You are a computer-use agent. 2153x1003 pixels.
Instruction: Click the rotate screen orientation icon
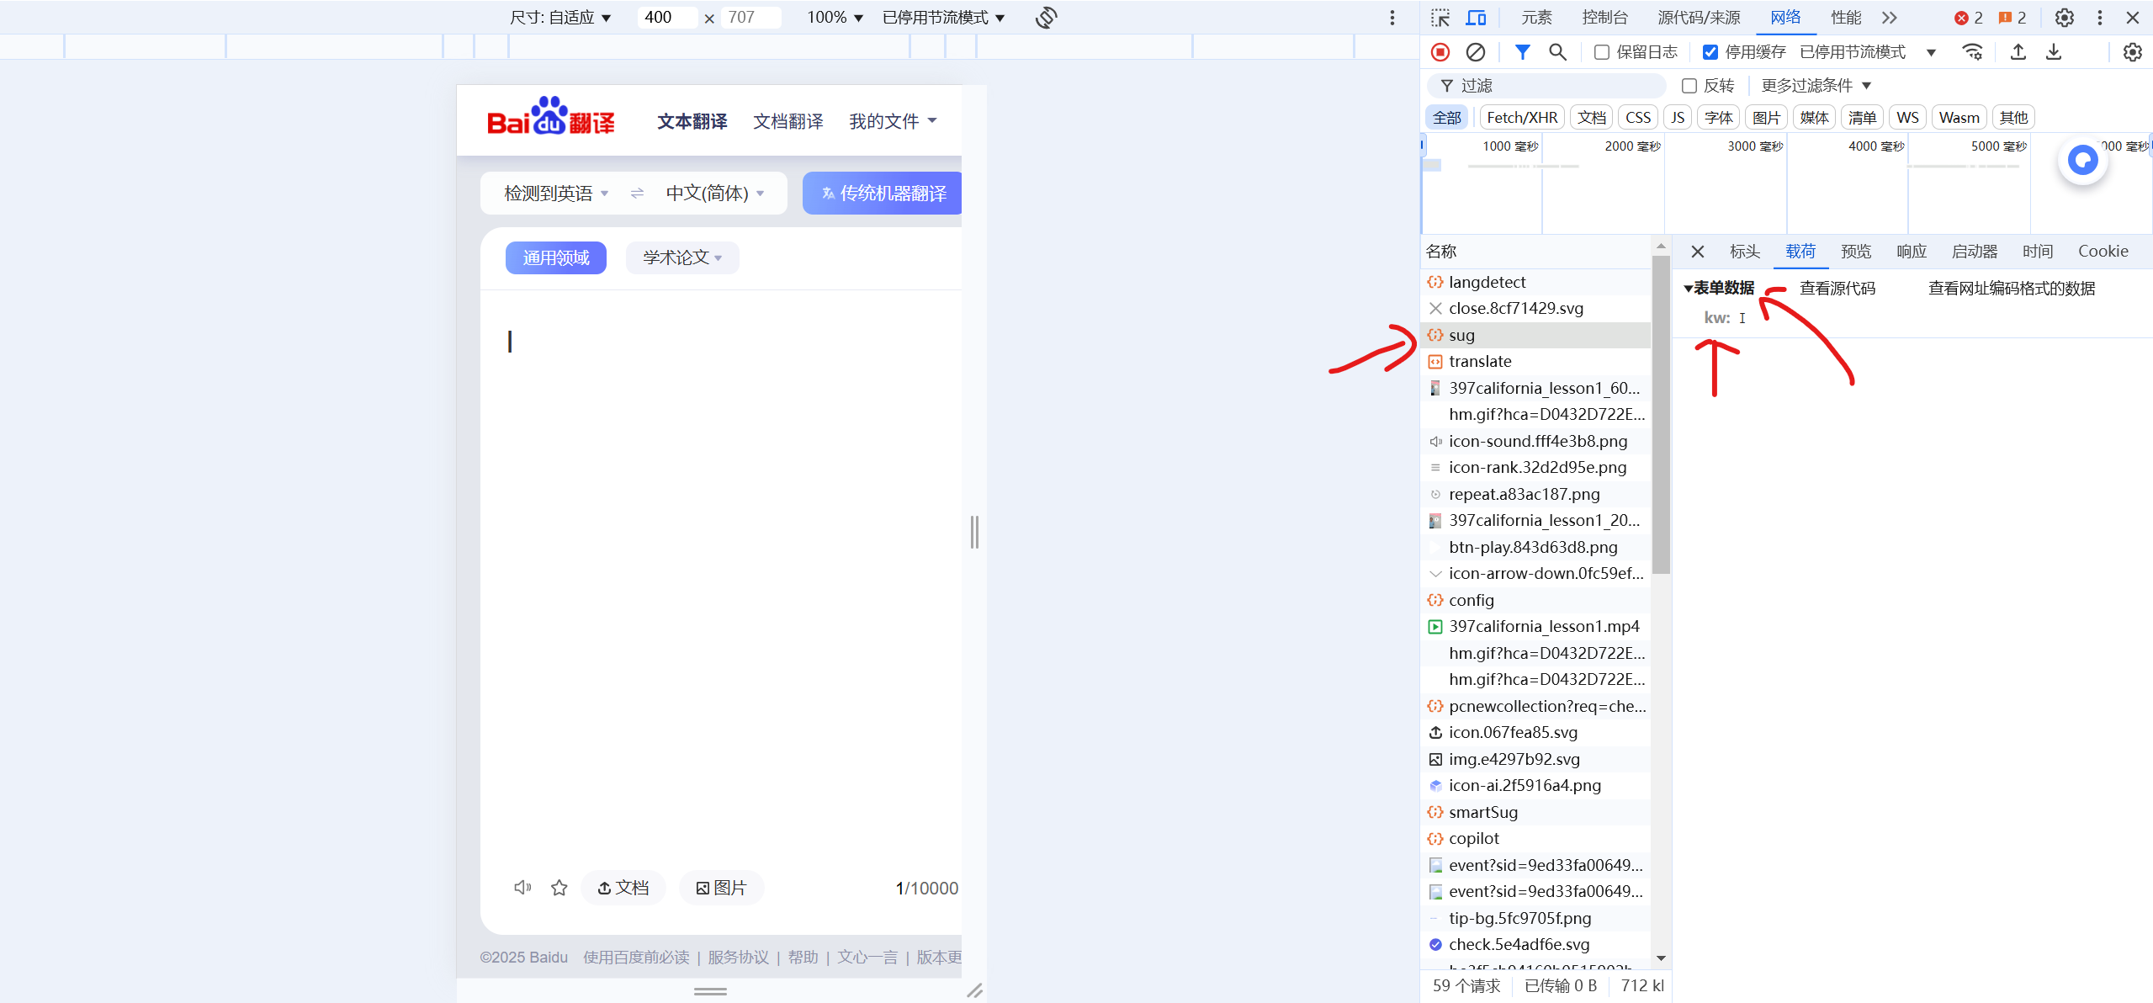[1046, 18]
